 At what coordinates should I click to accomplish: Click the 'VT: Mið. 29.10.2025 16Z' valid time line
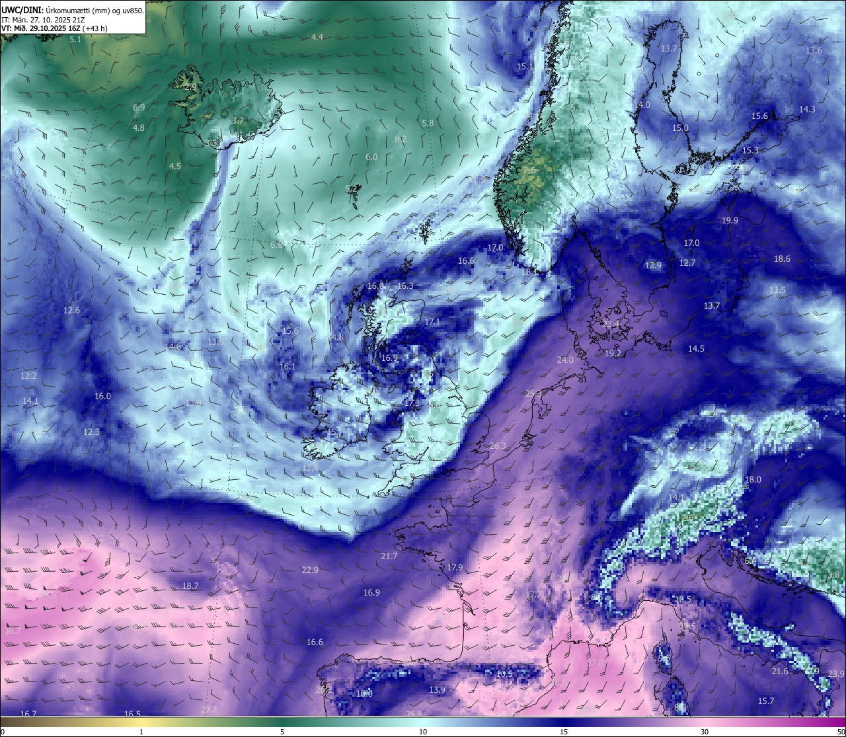54,28
